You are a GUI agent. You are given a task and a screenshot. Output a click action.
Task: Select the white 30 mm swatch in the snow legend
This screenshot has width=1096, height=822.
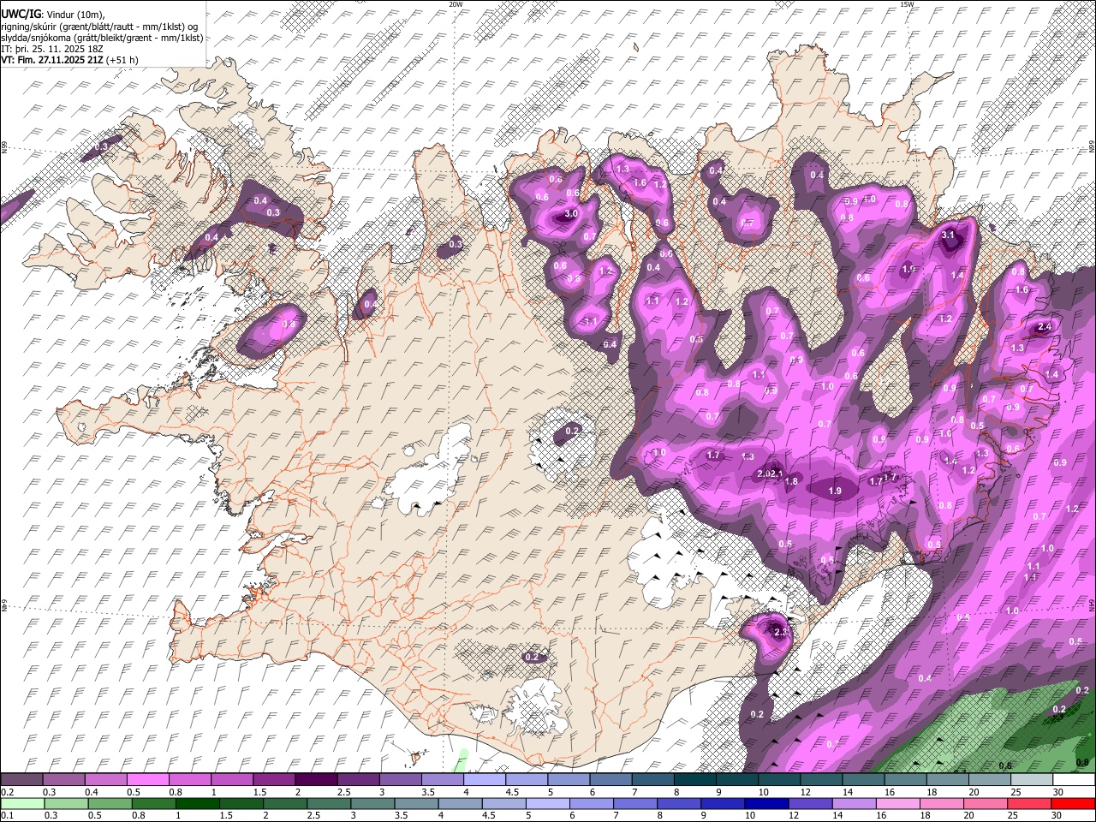(1075, 780)
